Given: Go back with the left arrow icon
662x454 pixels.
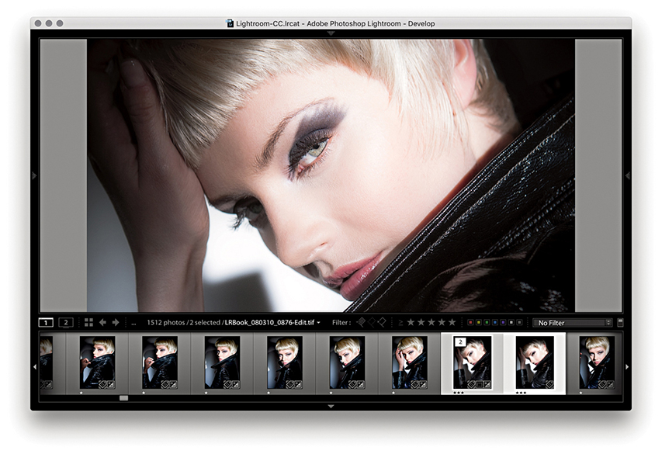Looking at the screenshot, I should 102,323.
